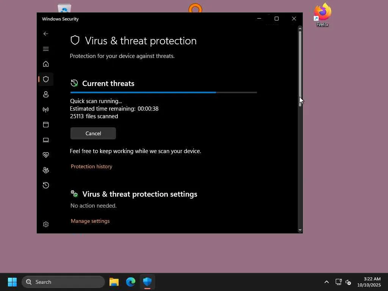Open Device security laptop icon
Screen dimensions: 388x291
pyautogui.click(x=46, y=140)
